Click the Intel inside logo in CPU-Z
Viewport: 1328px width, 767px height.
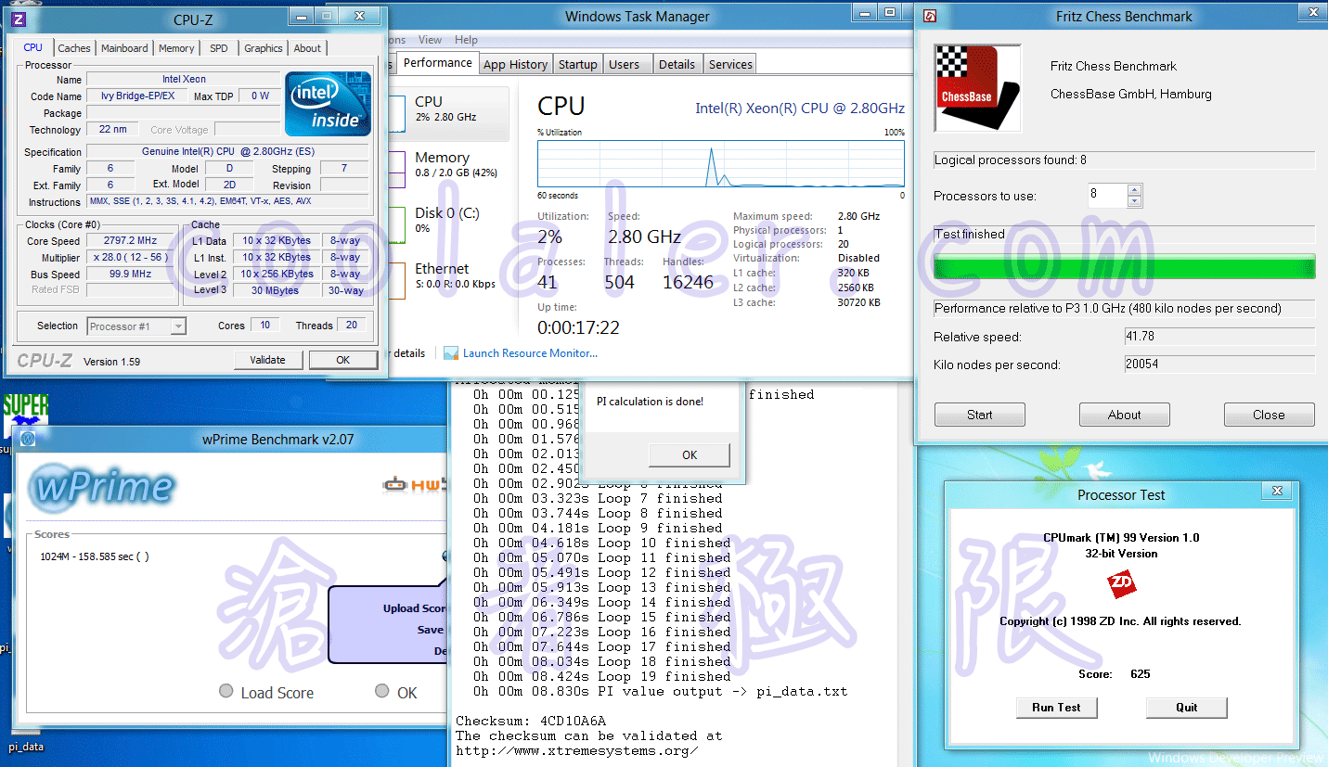click(329, 103)
